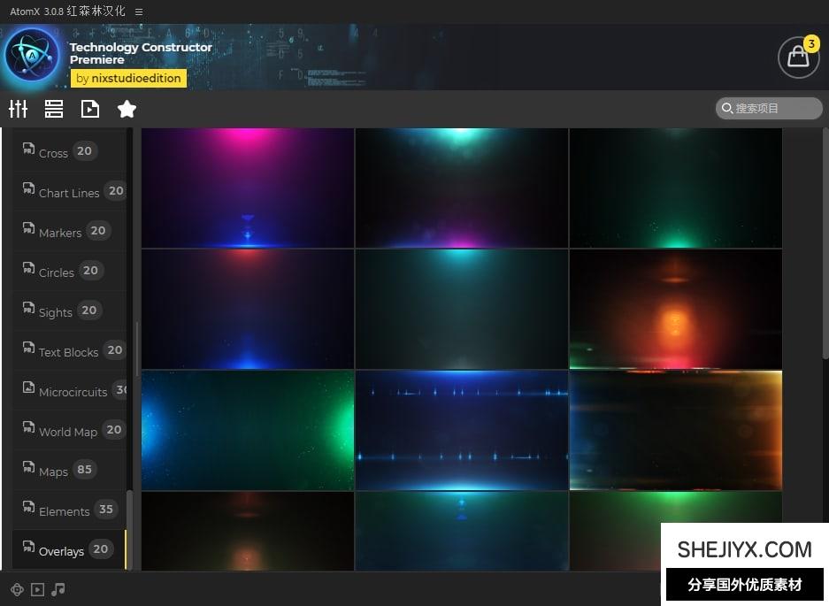Click the file with play icon

90,109
